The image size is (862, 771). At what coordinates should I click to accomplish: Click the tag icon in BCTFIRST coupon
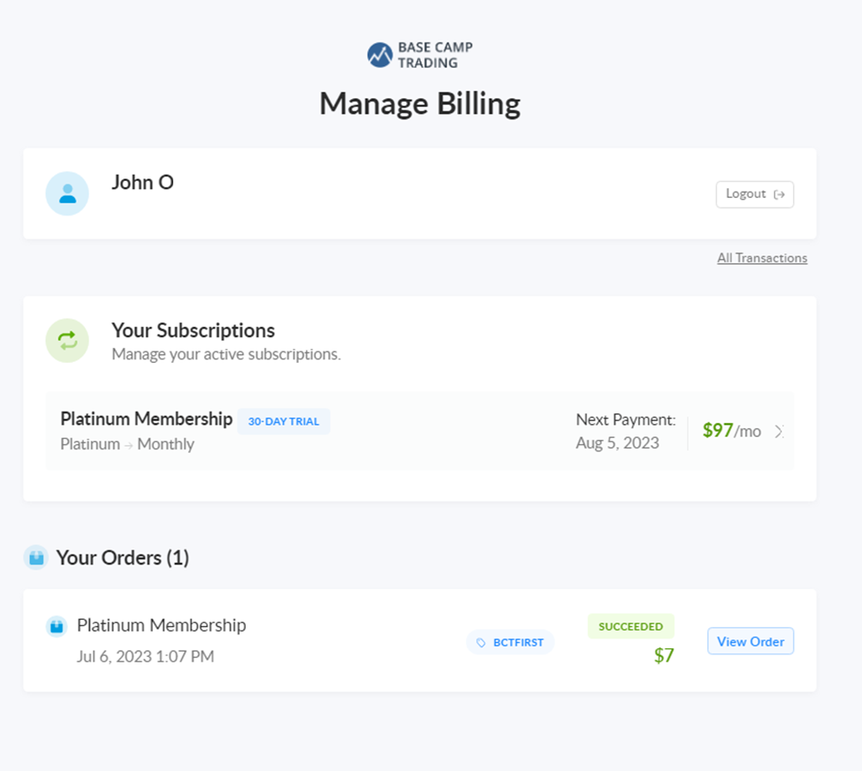pyautogui.click(x=481, y=643)
